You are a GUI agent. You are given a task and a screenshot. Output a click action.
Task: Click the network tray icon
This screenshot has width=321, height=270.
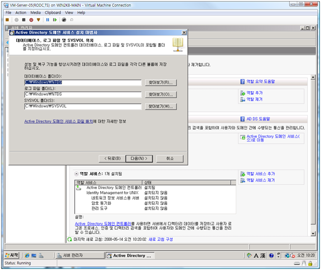coord(287,256)
